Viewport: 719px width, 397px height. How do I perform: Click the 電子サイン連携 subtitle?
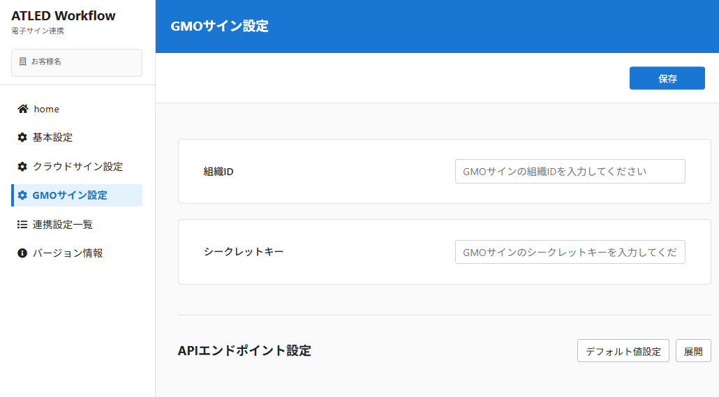tap(38, 31)
